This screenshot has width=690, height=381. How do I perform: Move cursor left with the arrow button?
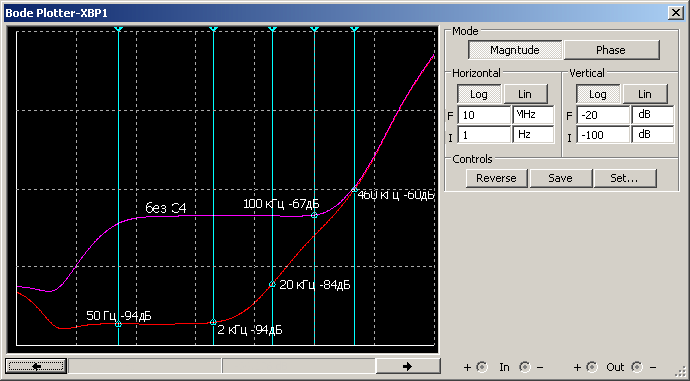click(x=36, y=366)
